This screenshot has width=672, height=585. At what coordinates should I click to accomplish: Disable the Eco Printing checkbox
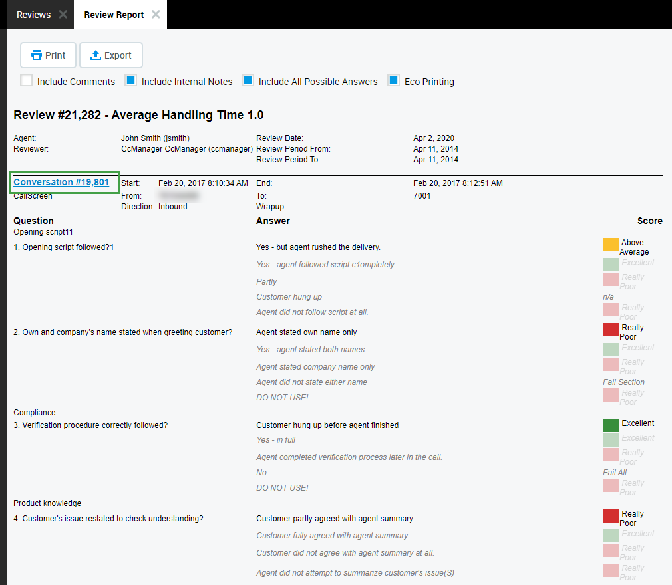[x=393, y=81]
